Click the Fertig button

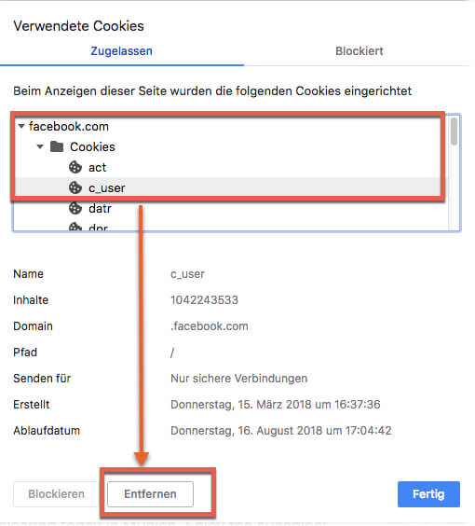click(428, 494)
